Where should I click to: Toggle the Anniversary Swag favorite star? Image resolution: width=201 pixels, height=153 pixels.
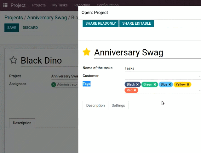pyautogui.click(x=87, y=52)
